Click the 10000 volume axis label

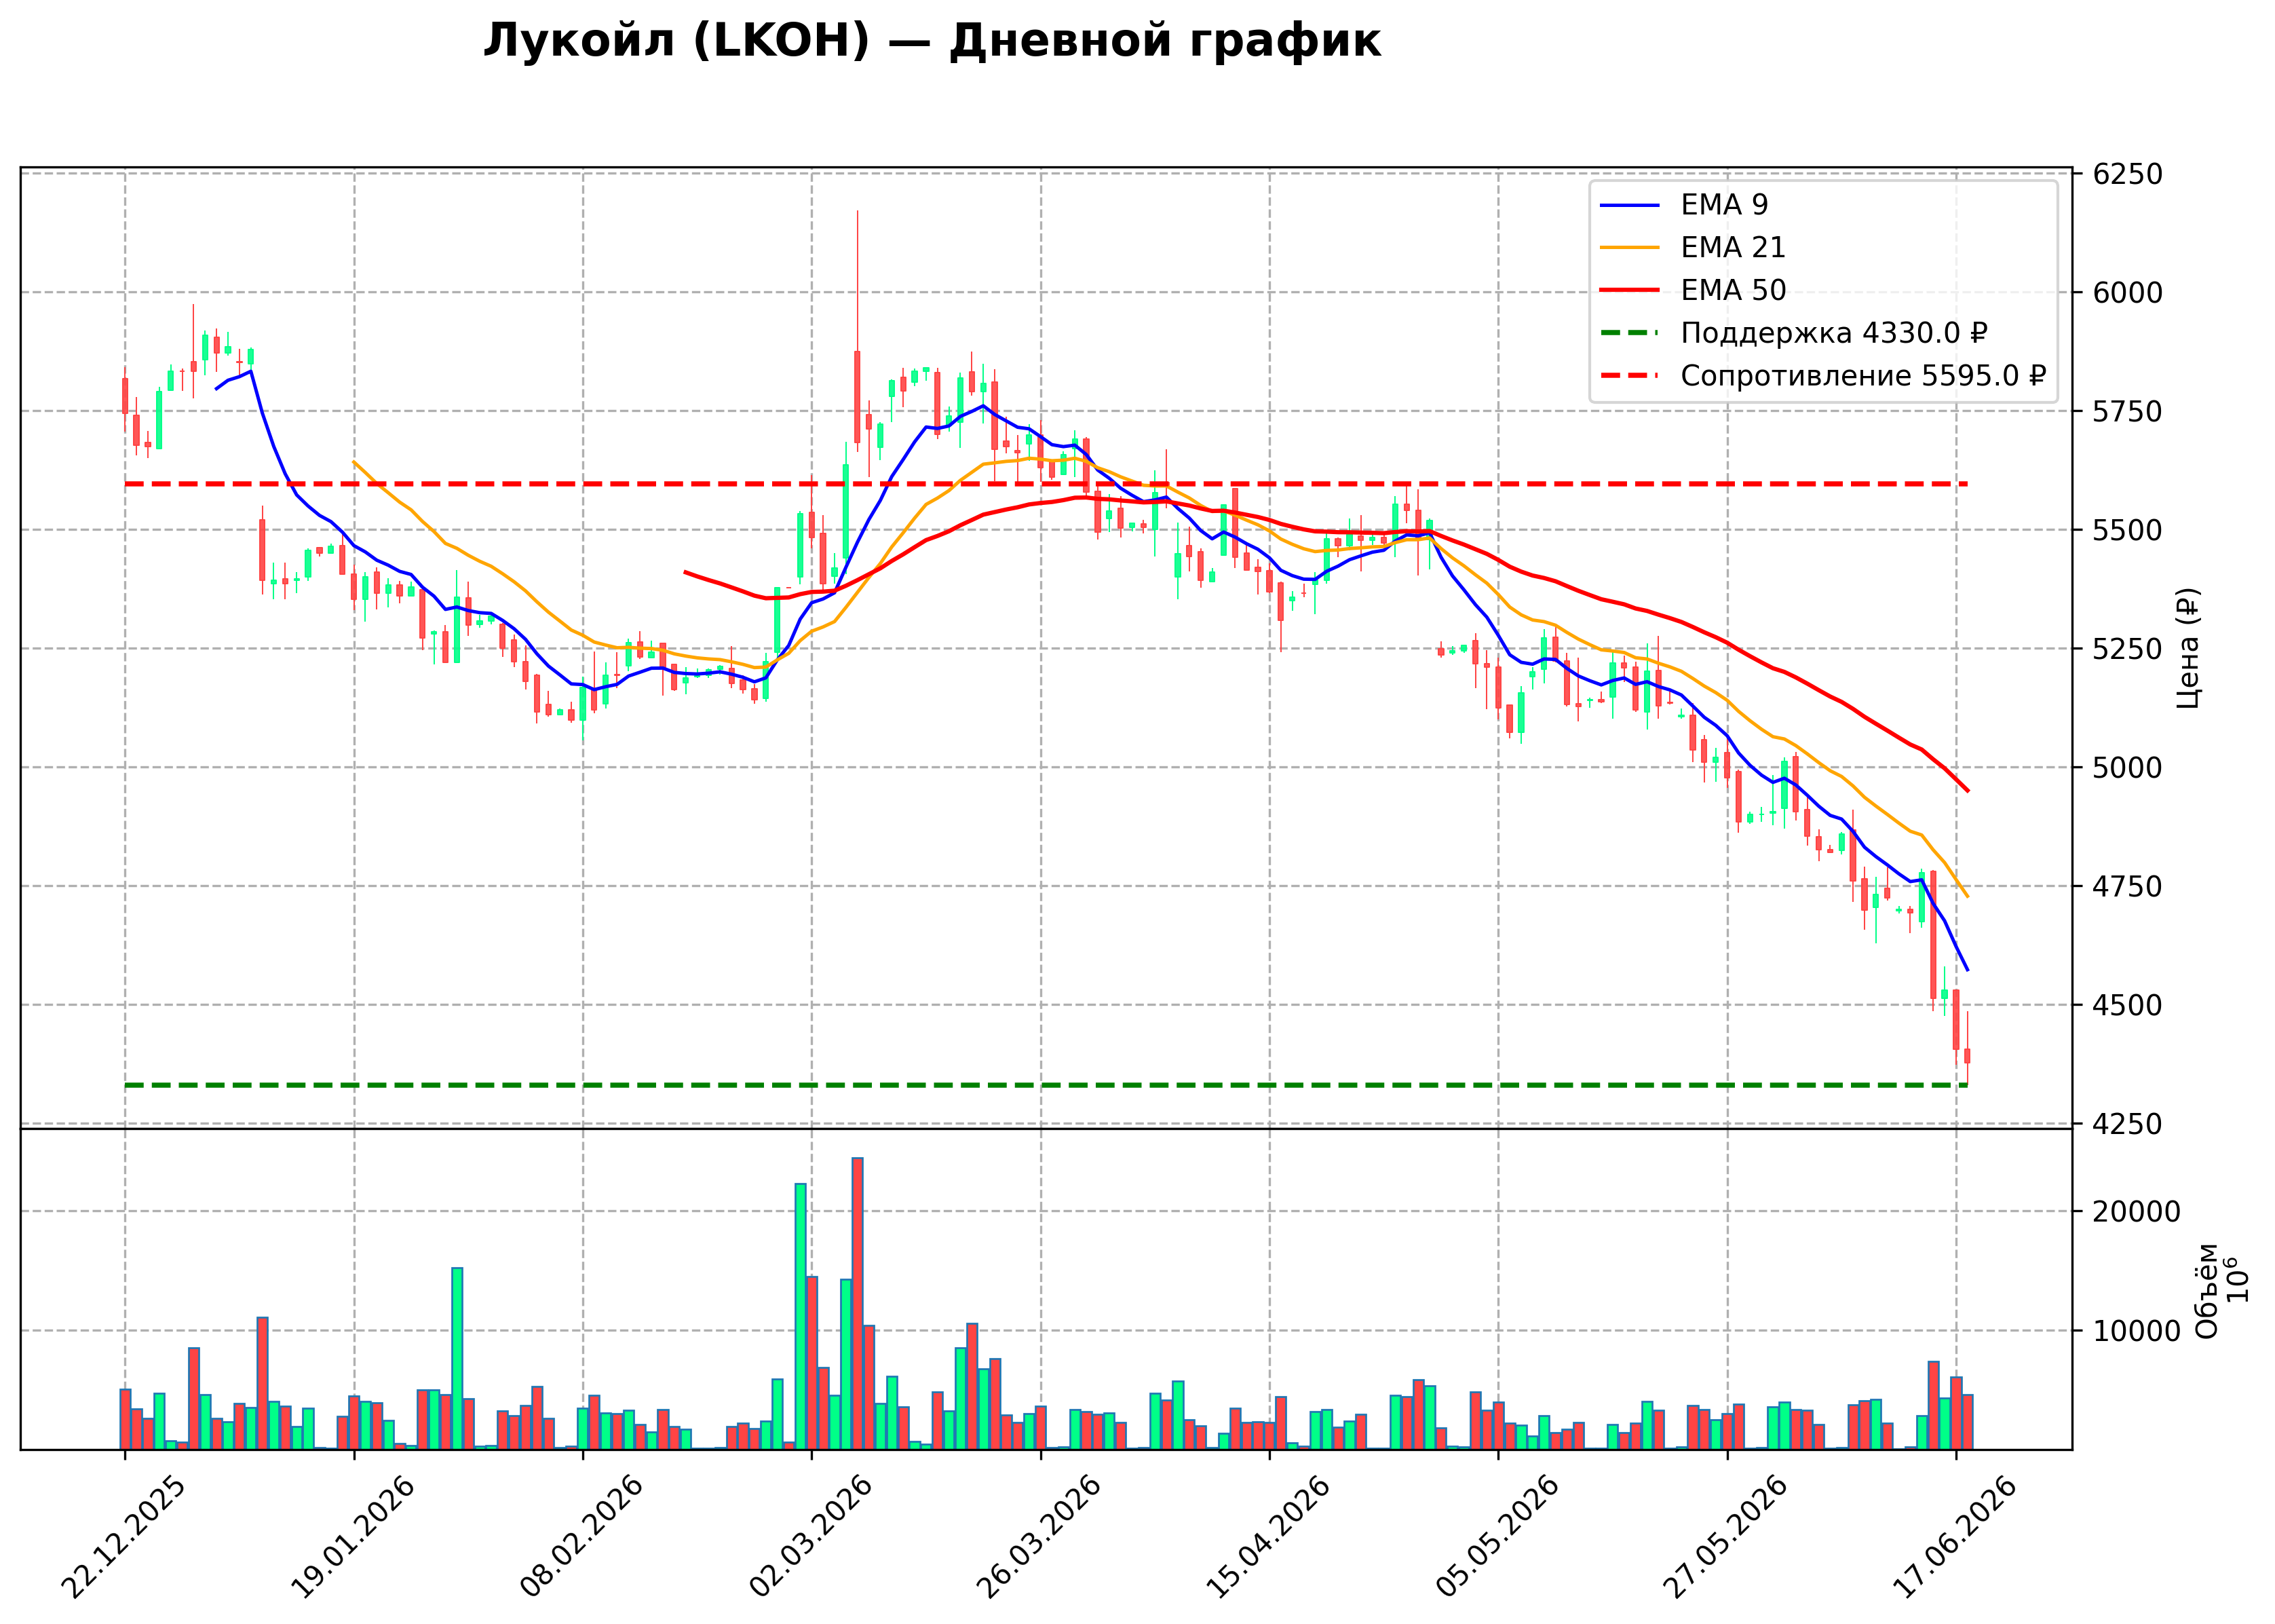click(2137, 1331)
